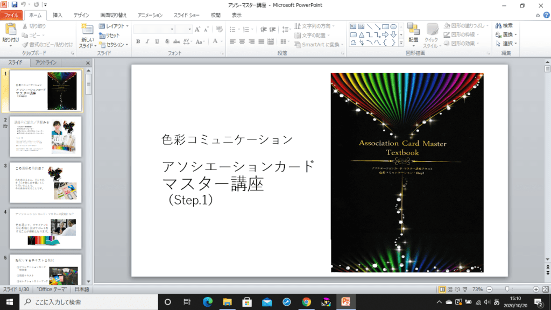Click the Arrange (配置) icon
This screenshot has width=551, height=310.
pyautogui.click(x=413, y=30)
